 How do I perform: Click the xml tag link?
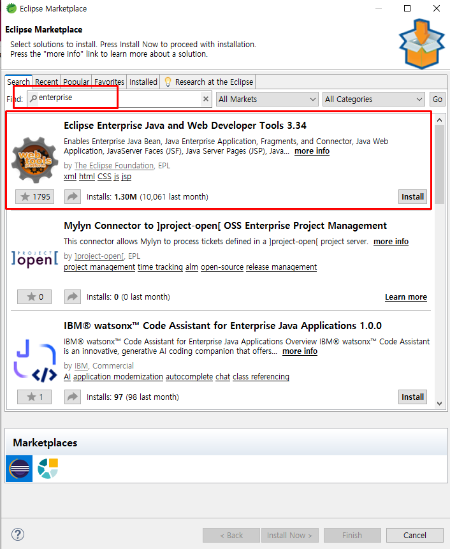coord(70,177)
